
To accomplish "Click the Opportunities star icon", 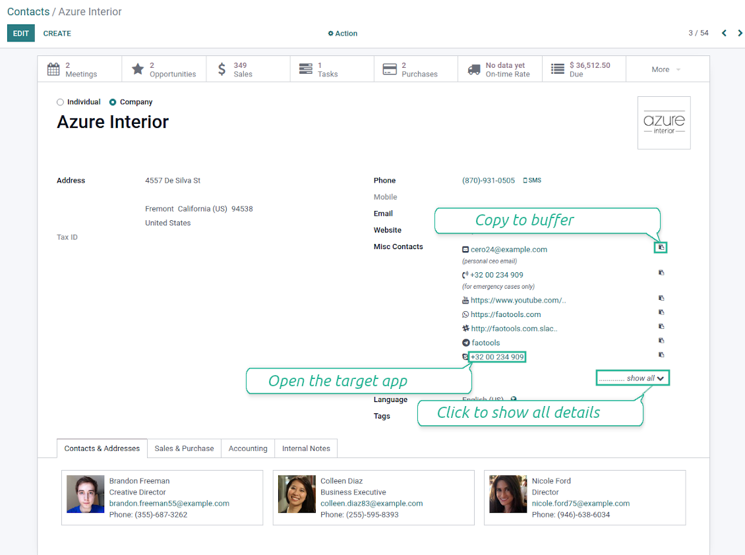I will coord(138,69).
